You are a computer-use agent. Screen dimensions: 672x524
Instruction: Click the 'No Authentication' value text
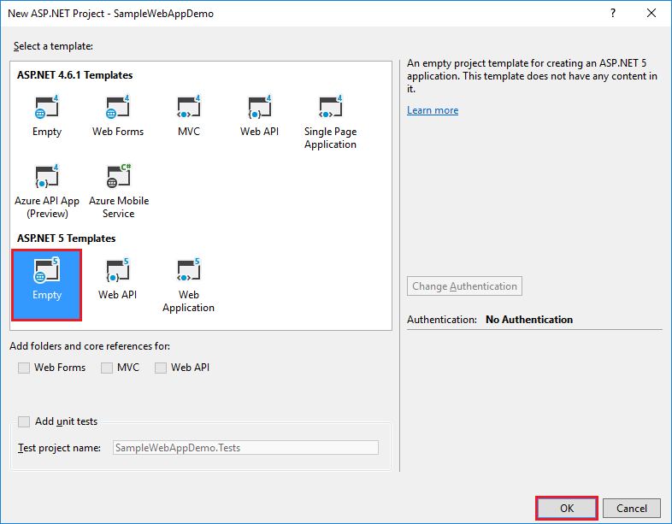529,320
